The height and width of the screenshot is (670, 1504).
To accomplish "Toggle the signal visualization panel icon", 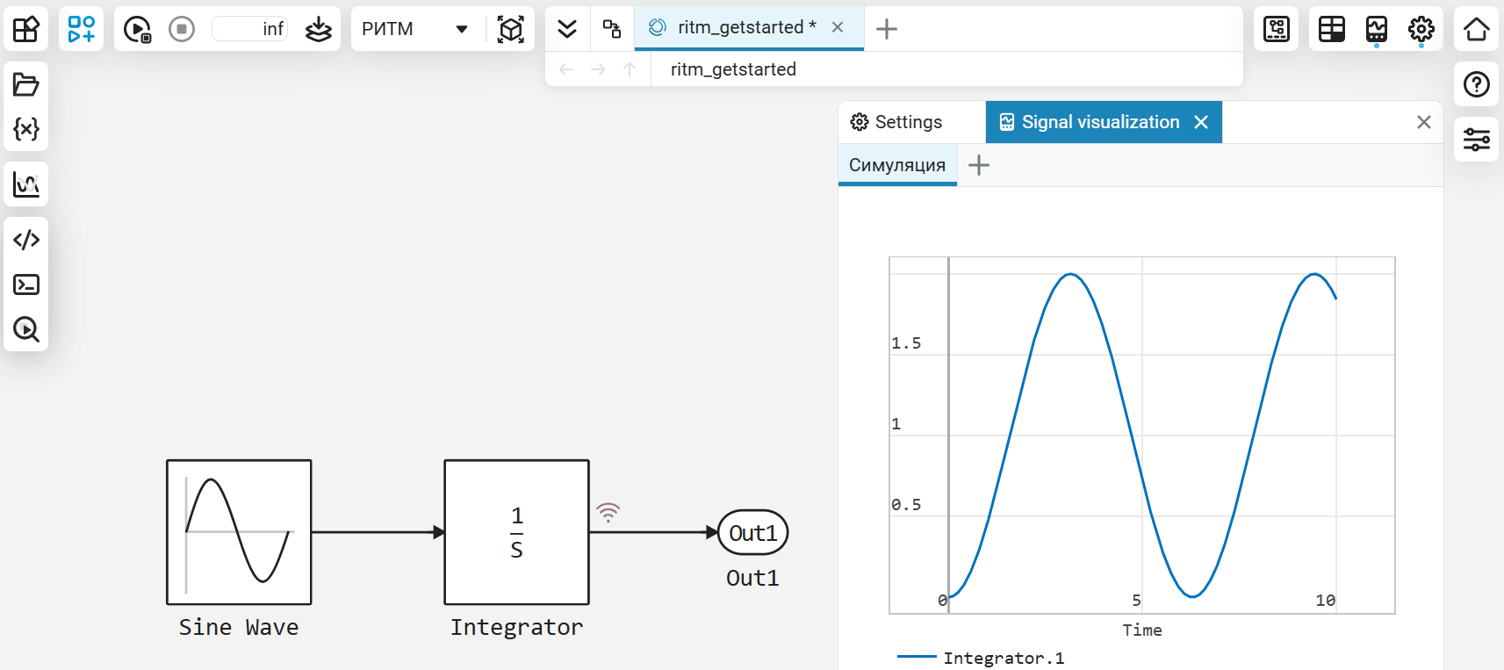I will coord(1377,29).
